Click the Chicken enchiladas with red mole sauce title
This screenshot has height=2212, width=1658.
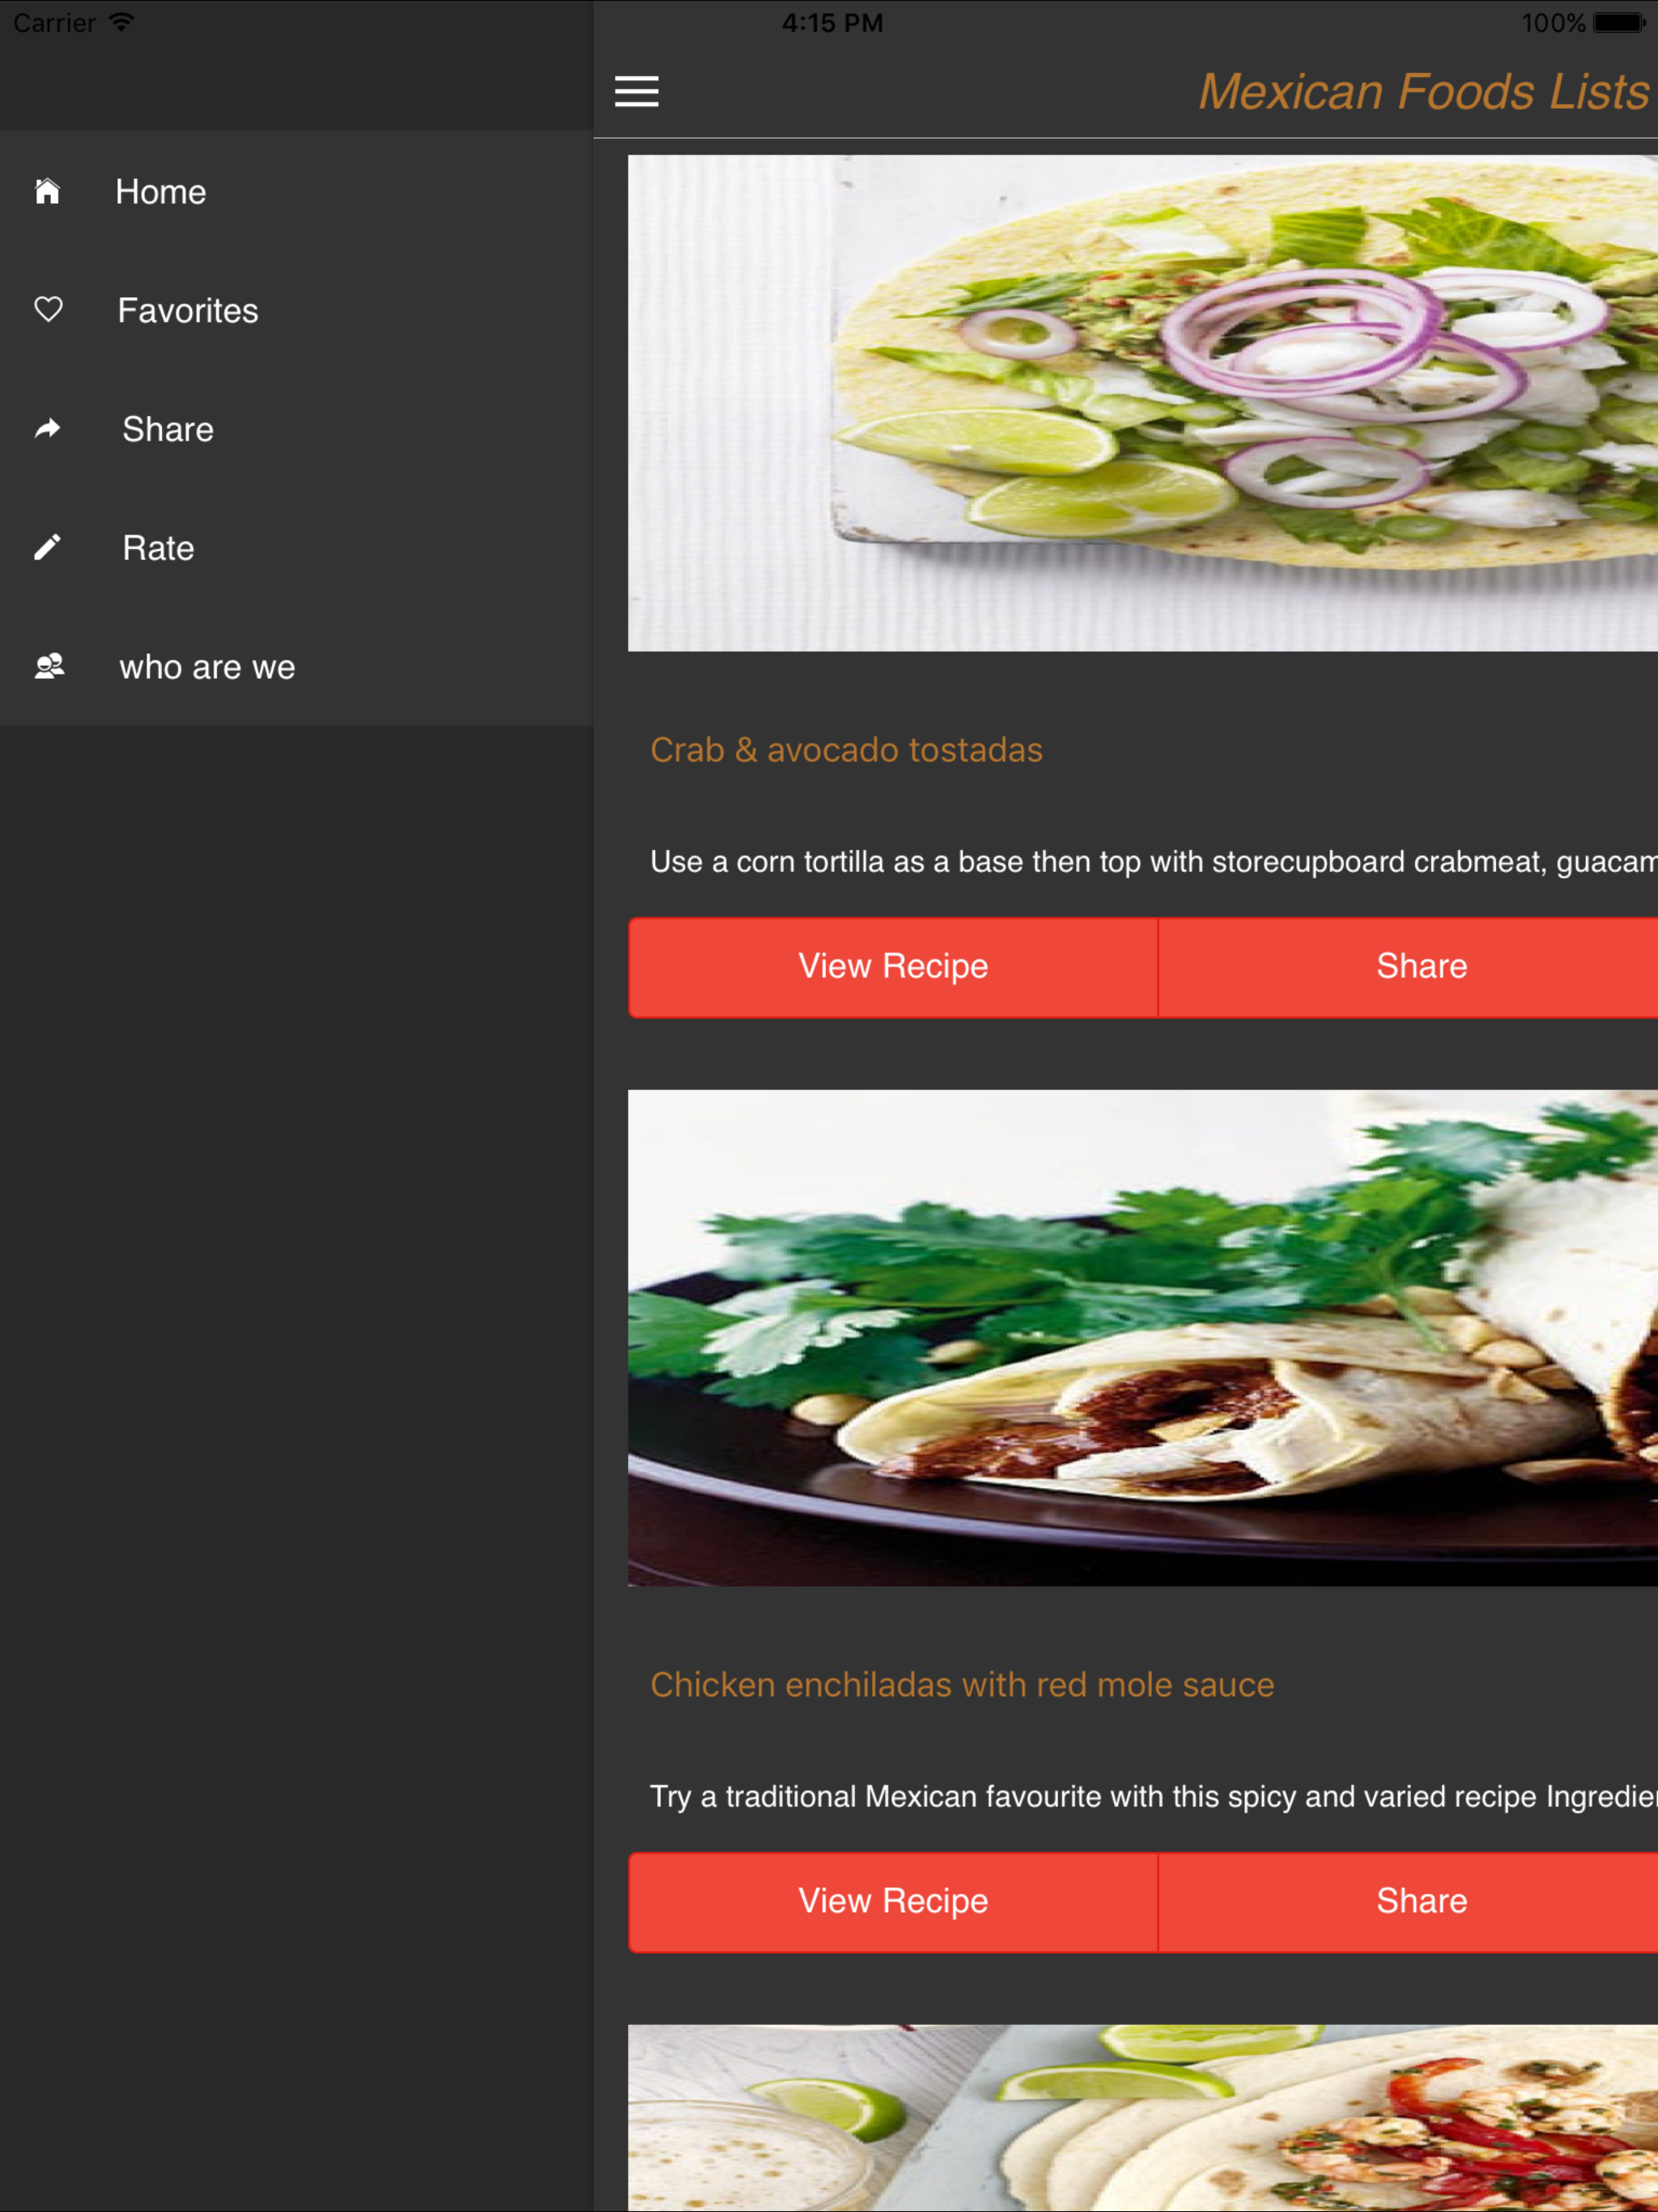962,1685
